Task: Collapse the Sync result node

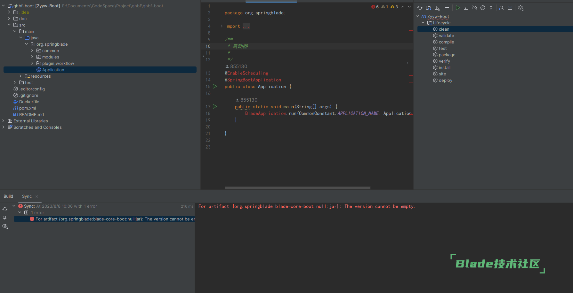Action: click(x=14, y=206)
